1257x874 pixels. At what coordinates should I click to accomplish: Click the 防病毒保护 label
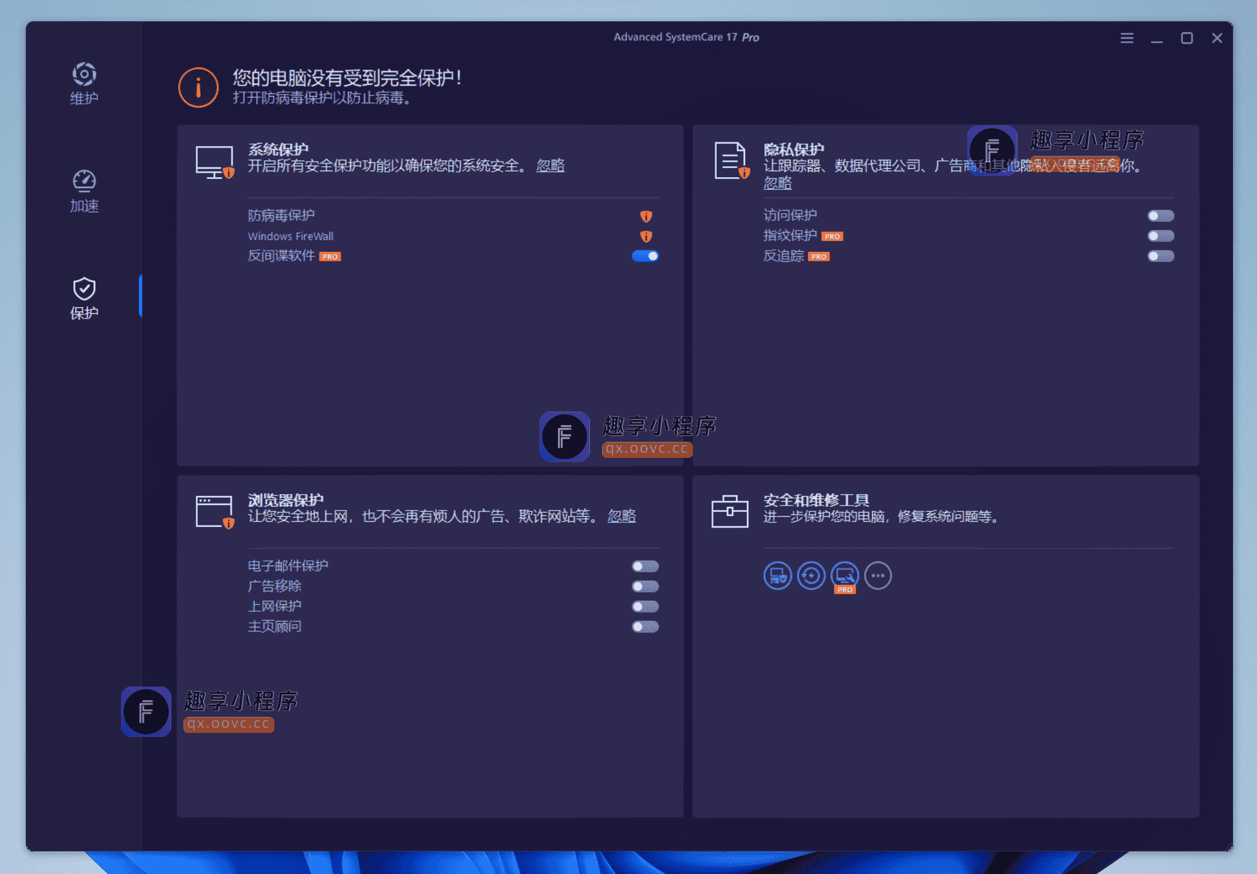281,215
